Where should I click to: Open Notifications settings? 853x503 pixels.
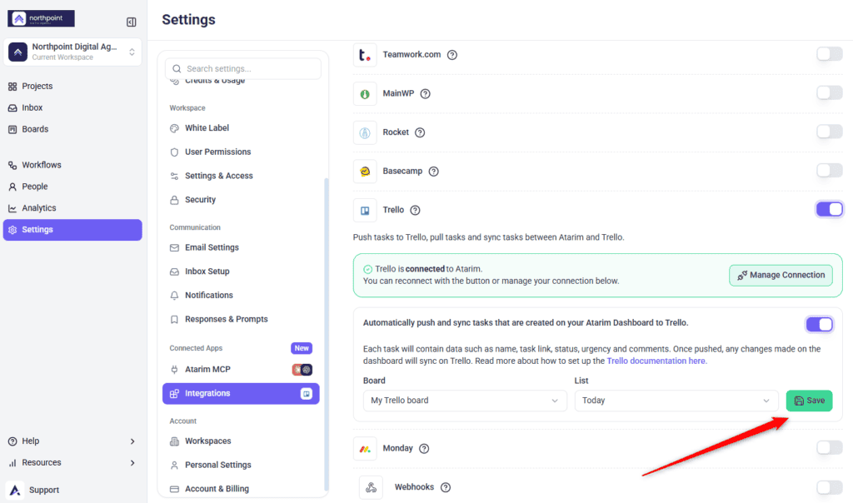pyautogui.click(x=209, y=296)
